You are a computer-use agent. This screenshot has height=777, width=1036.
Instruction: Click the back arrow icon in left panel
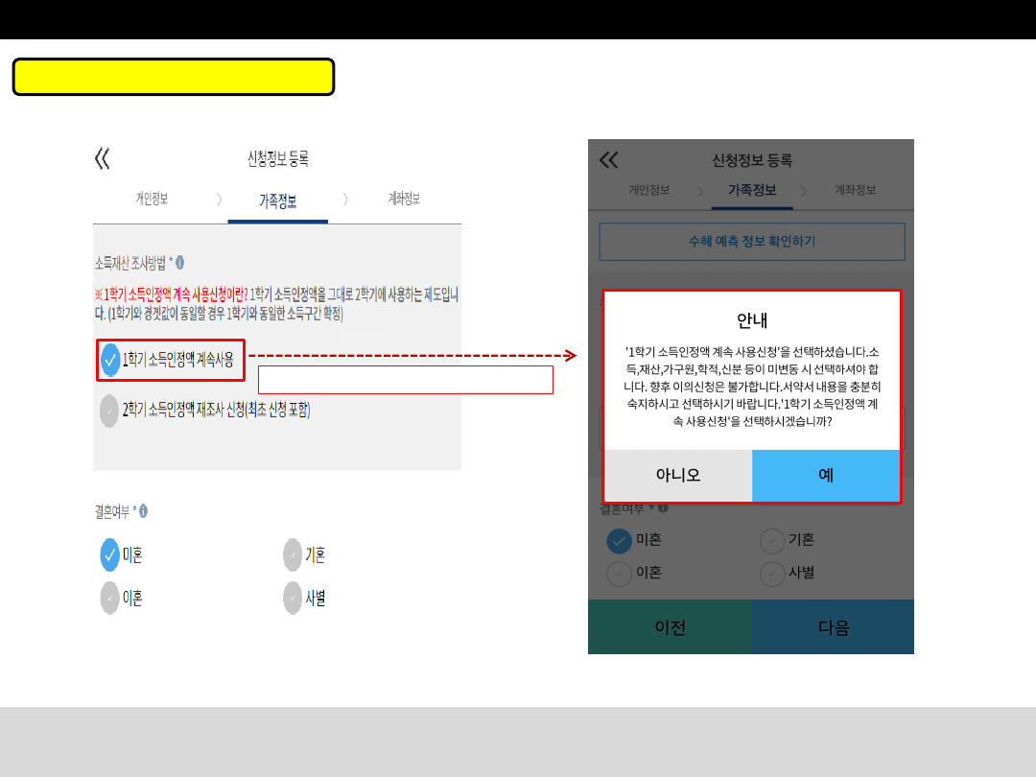pos(103,158)
